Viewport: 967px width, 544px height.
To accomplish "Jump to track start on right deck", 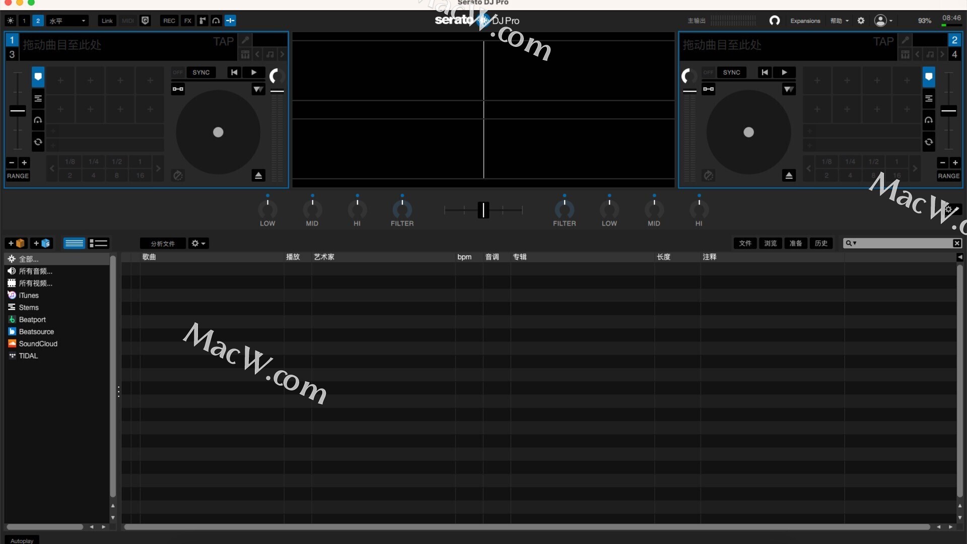I will point(765,73).
